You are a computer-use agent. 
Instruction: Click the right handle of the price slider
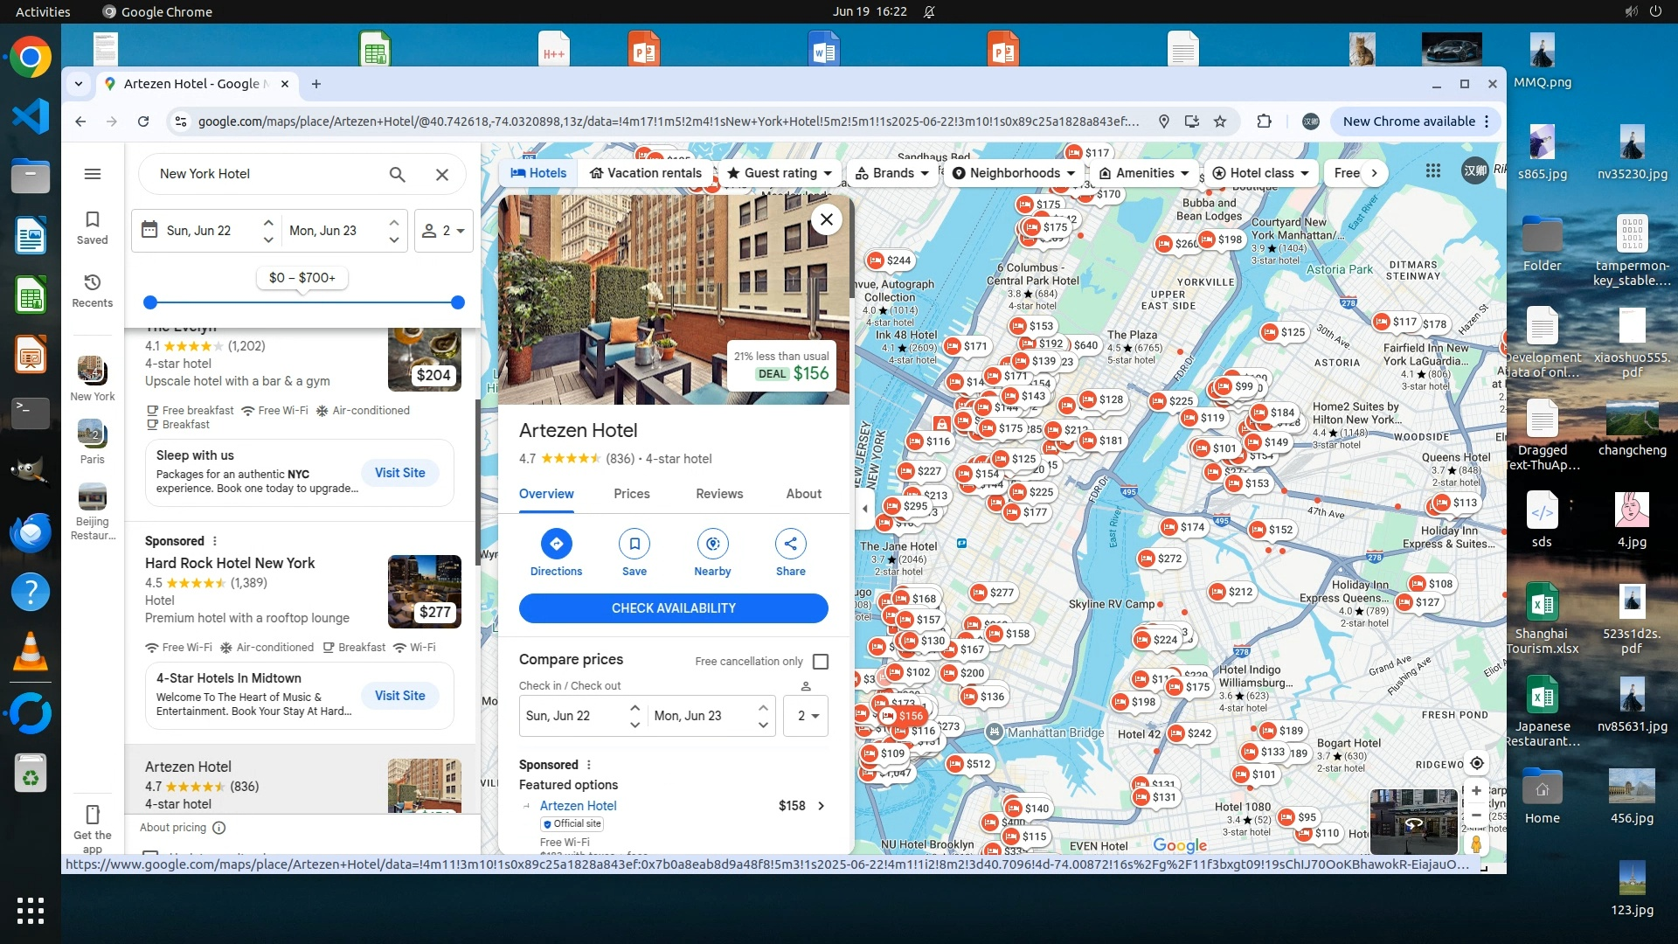point(458,302)
